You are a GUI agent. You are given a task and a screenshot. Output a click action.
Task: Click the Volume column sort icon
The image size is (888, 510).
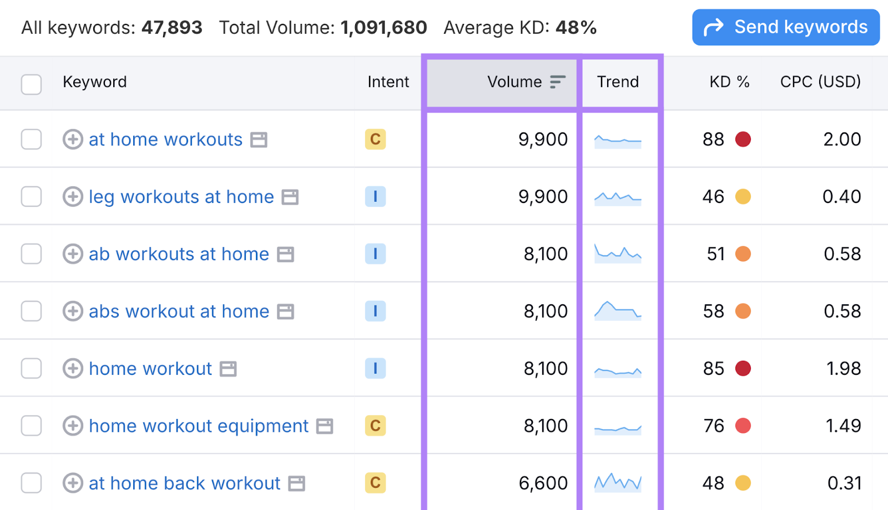pos(557,81)
